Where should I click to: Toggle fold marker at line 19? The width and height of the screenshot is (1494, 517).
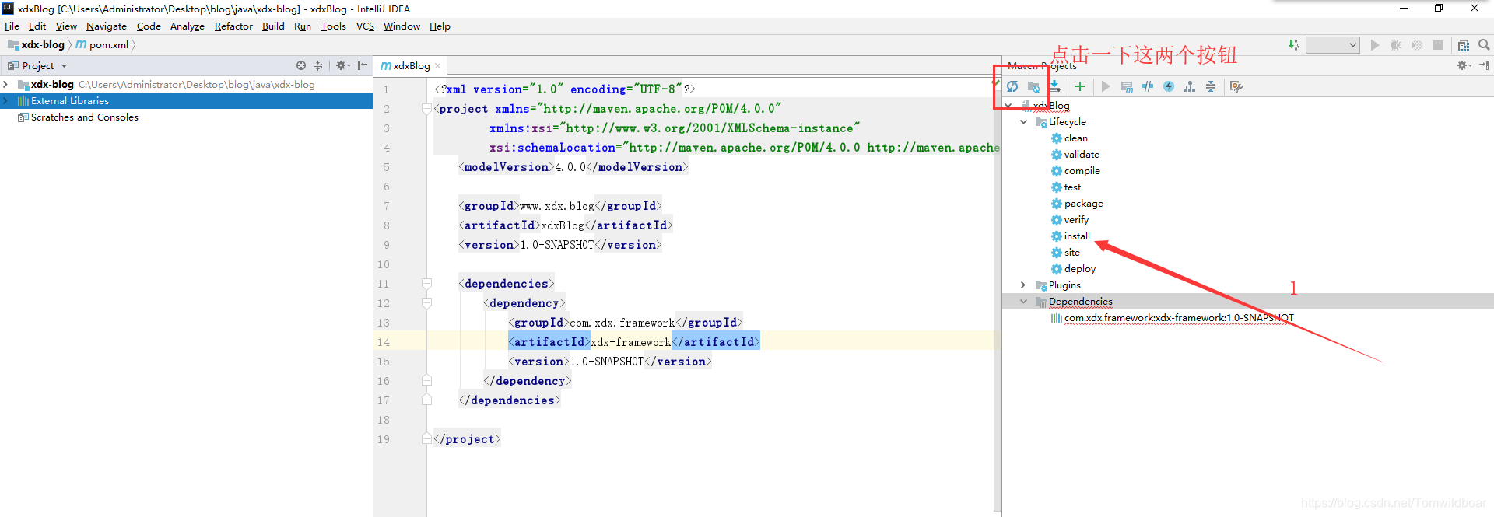[426, 439]
